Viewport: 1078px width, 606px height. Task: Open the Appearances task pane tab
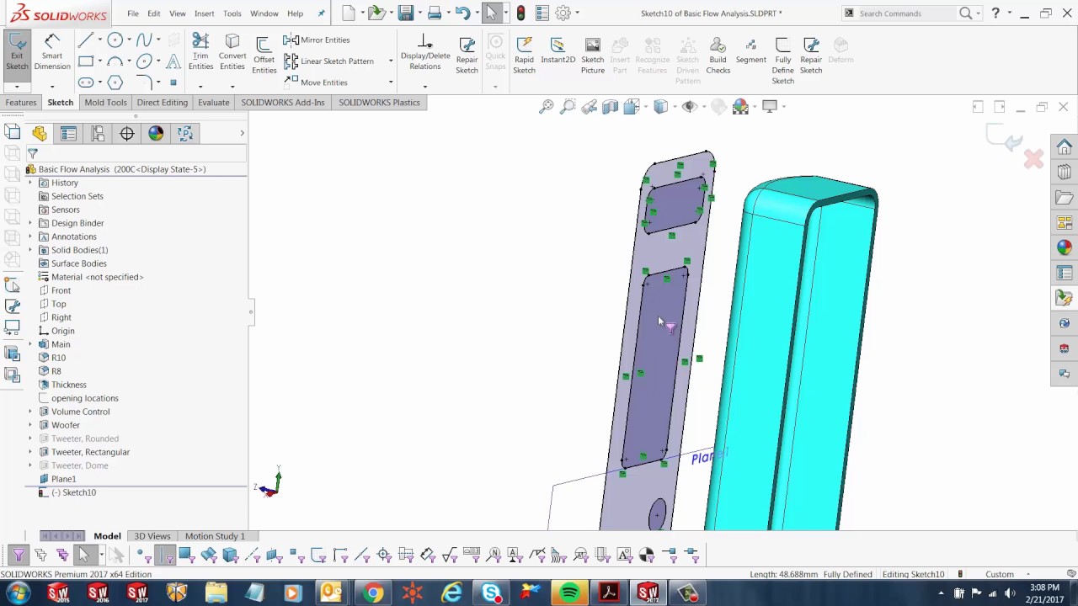[1065, 247]
